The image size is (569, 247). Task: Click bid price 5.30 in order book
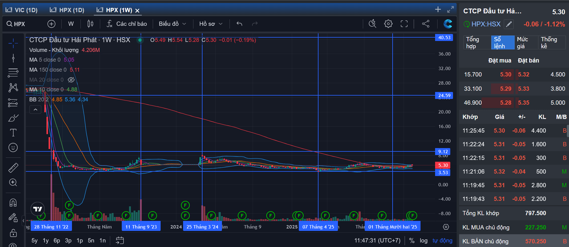point(506,75)
